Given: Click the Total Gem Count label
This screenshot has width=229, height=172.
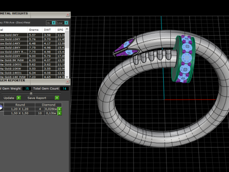Looking at the screenshot, I should (x=46, y=89).
